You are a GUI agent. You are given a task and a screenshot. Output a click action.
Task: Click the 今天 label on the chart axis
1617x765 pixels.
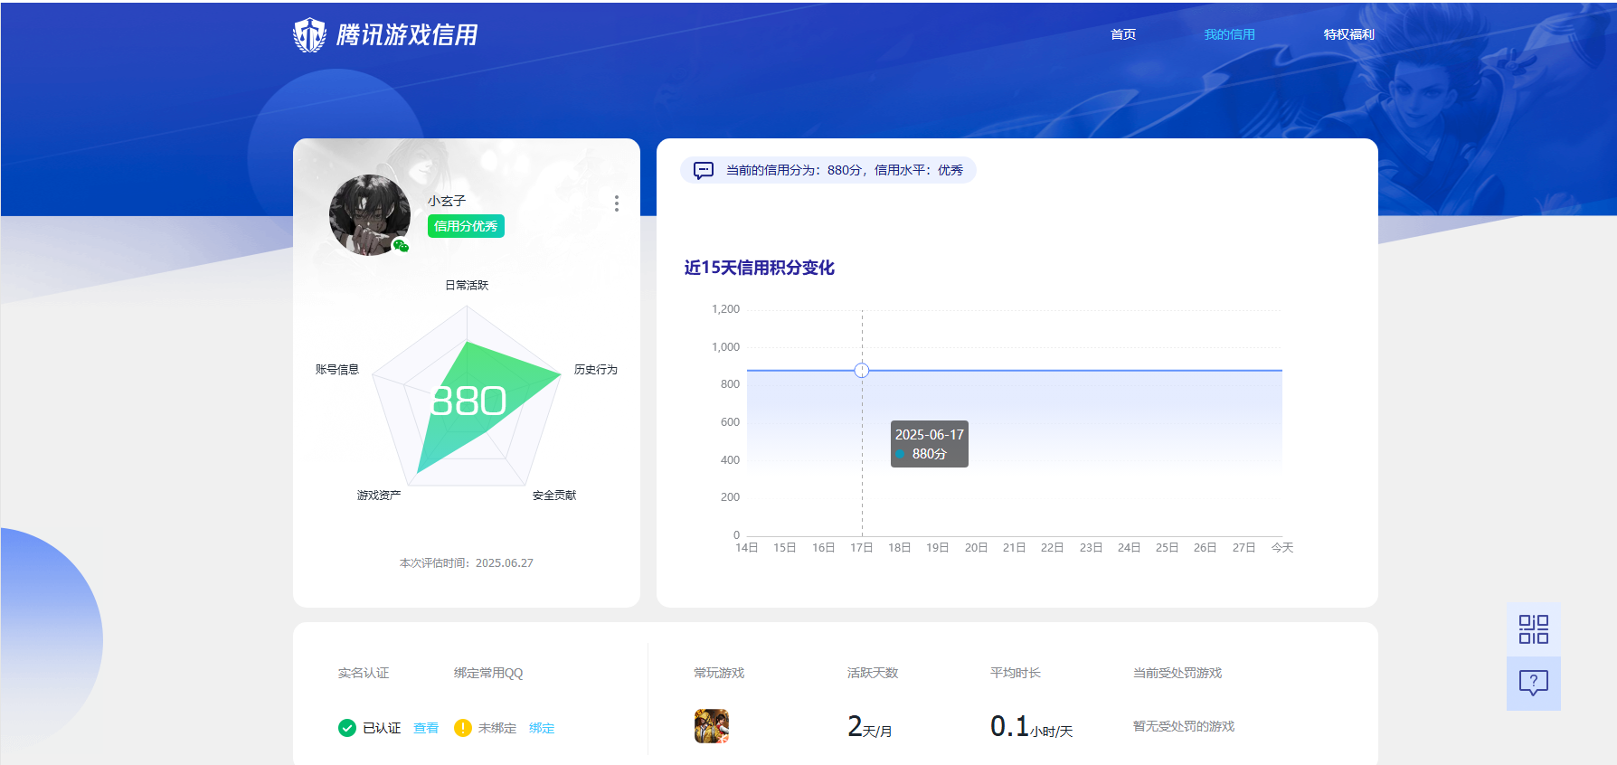[1282, 547]
